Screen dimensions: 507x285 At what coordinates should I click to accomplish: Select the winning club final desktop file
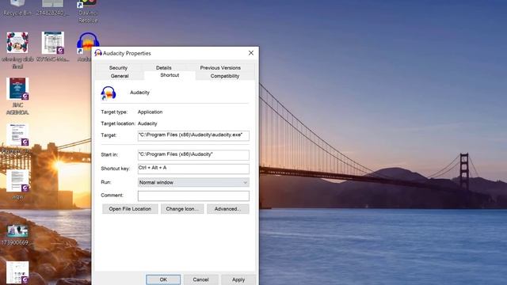pyautogui.click(x=17, y=50)
